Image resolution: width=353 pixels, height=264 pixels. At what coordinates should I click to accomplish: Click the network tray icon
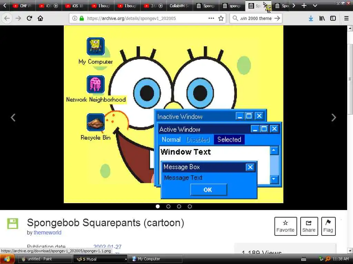321,259
